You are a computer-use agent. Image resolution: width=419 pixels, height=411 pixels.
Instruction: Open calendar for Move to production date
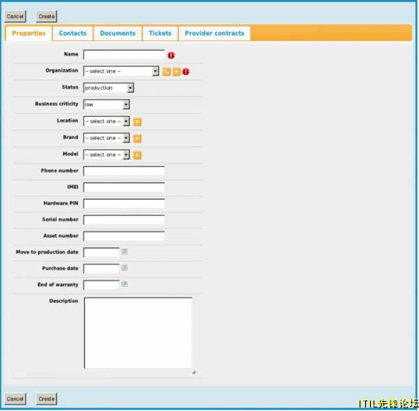tap(124, 251)
